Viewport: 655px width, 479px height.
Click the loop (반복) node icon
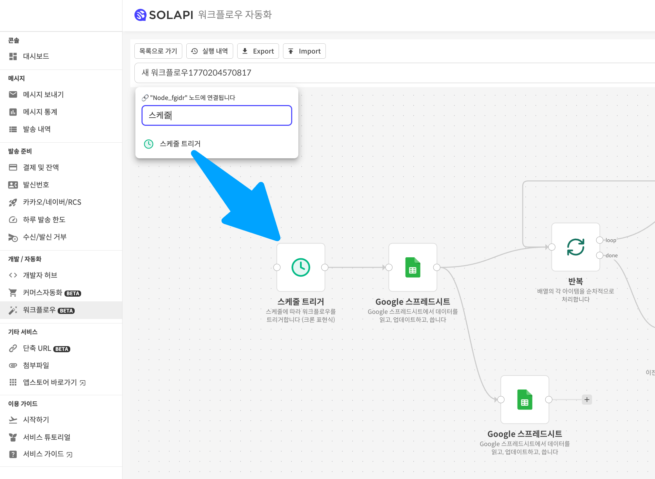point(576,247)
